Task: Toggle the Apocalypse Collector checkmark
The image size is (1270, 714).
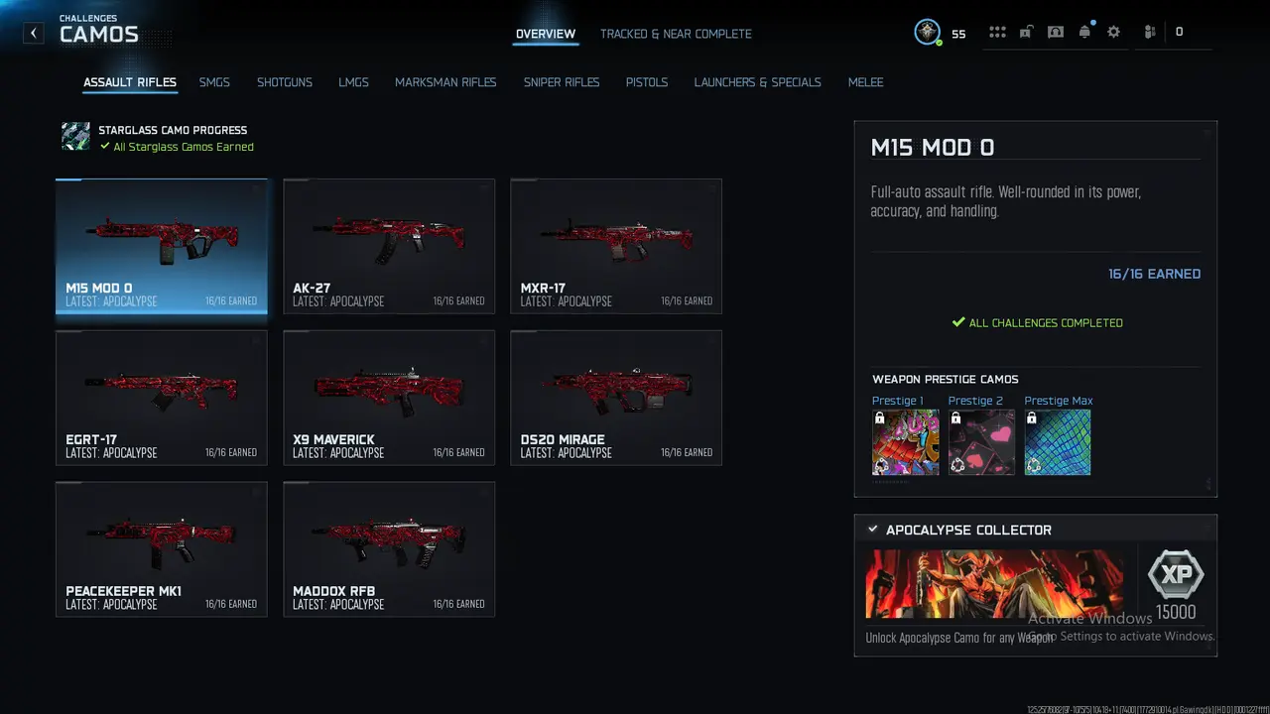Action: (873, 530)
